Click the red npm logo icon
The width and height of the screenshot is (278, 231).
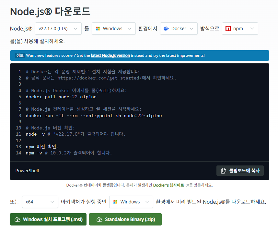[x=228, y=29]
